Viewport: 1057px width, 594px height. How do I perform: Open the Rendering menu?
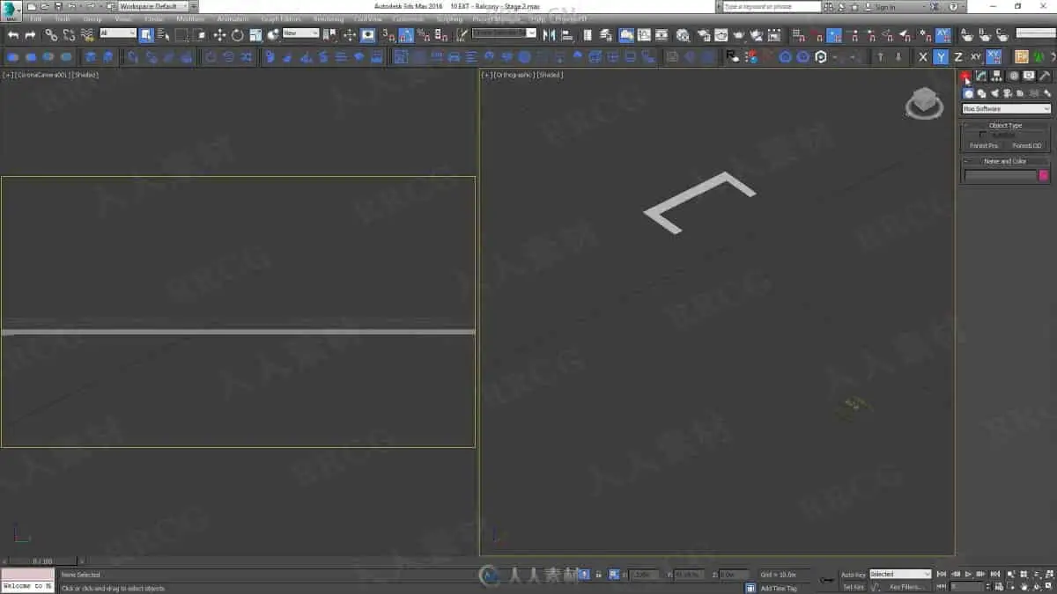329,18
